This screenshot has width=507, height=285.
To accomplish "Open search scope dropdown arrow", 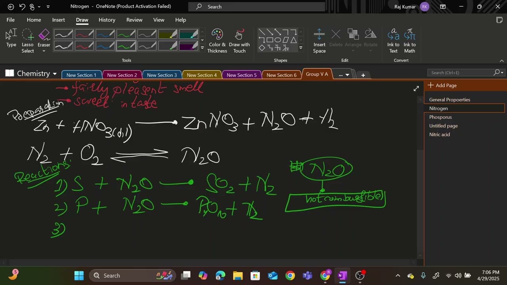I will [x=502, y=73].
